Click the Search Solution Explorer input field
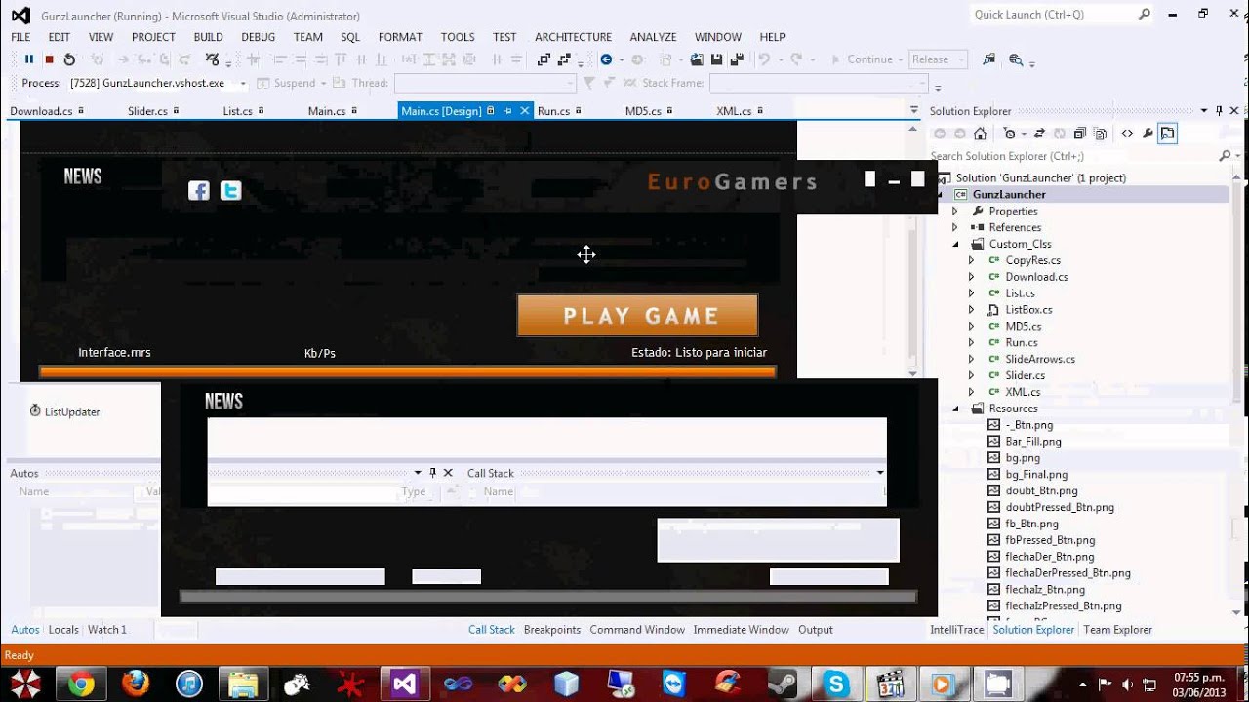Image resolution: width=1249 pixels, height=702 pixels. coord(1073,156)
